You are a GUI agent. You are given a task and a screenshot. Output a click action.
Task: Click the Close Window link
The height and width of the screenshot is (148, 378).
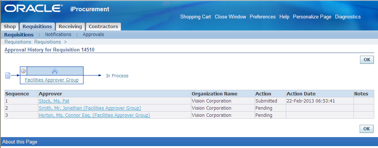231,17
